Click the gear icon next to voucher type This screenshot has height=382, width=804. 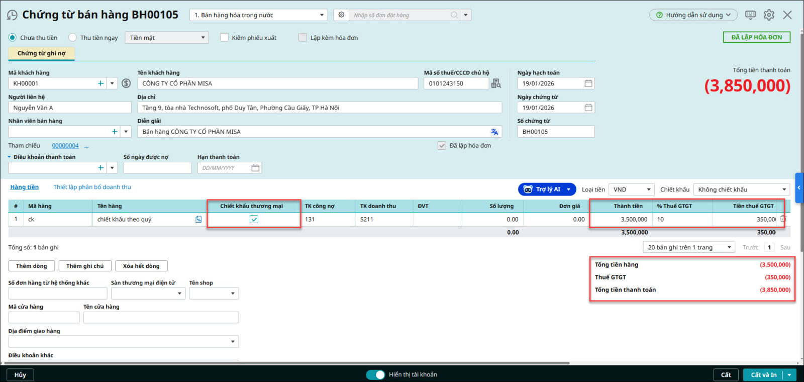point(341,15)
